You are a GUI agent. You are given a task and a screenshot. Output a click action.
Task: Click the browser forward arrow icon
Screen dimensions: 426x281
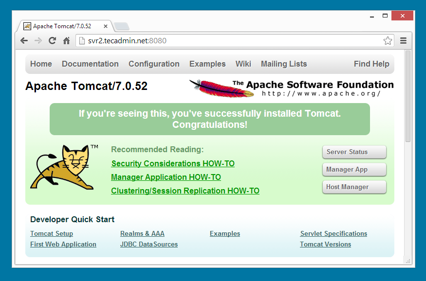(x=38, y=41)
